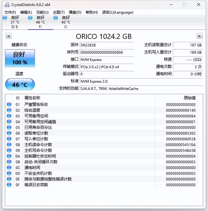The image size is (208, 211).
Task: Click the ORICO 1024.2 GB disk title
Action: [104, 36]
